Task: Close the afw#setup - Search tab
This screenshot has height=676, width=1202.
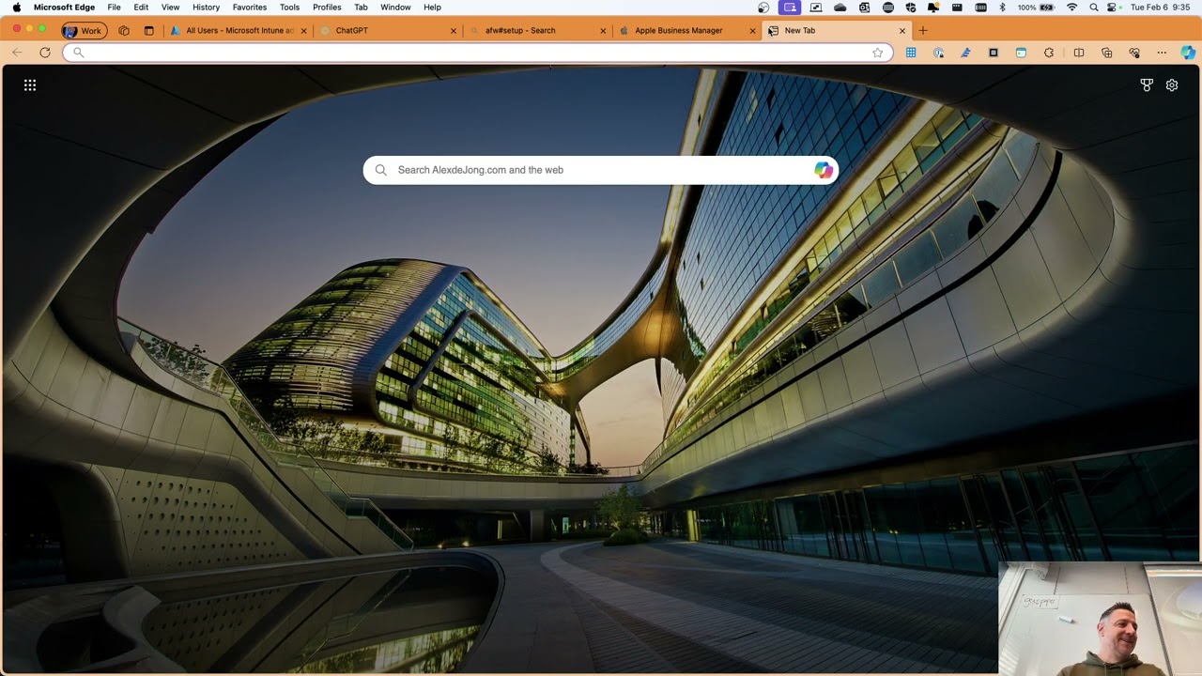Action: 603,30
